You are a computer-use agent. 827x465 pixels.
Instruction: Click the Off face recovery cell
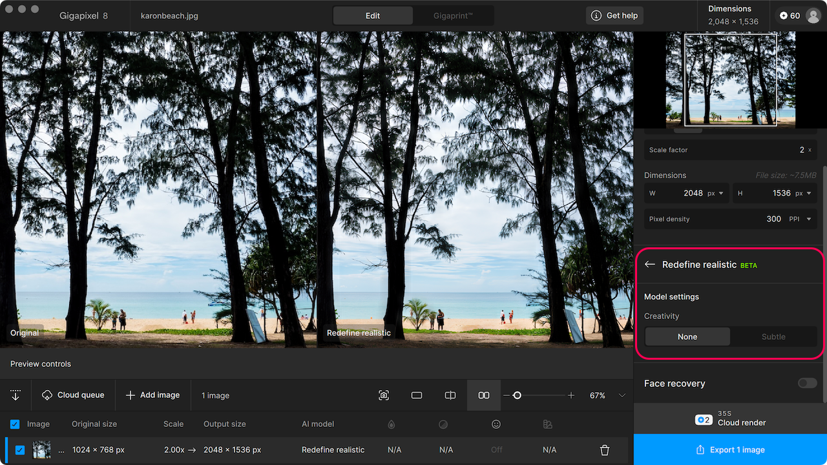[x=496, y=450]
